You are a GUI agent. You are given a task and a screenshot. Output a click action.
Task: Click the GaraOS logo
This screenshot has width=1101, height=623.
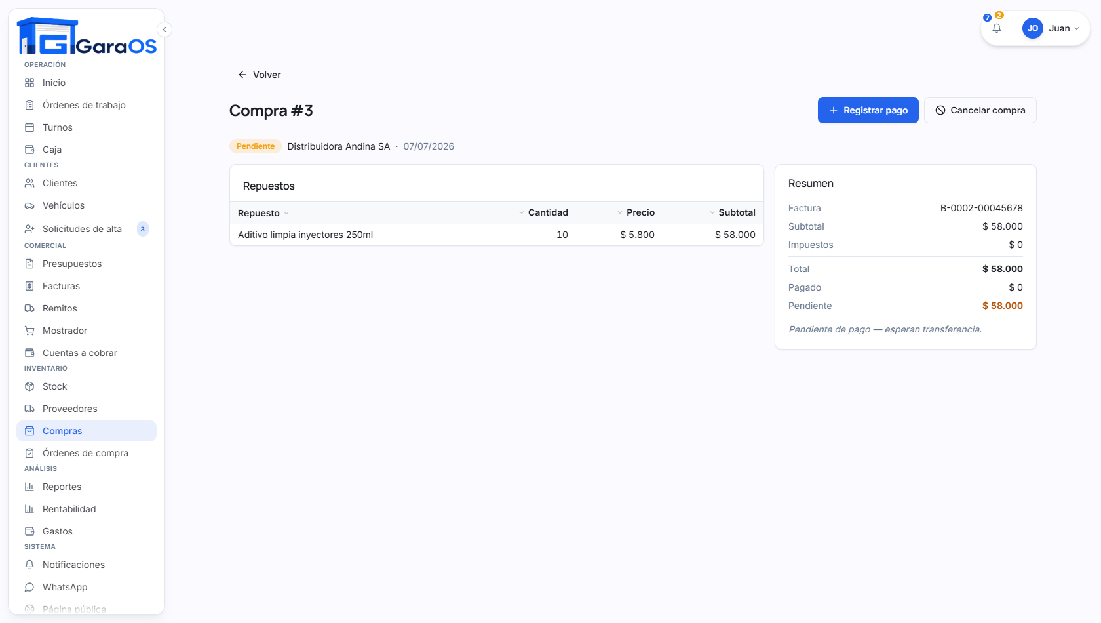(x=87, y=37)
